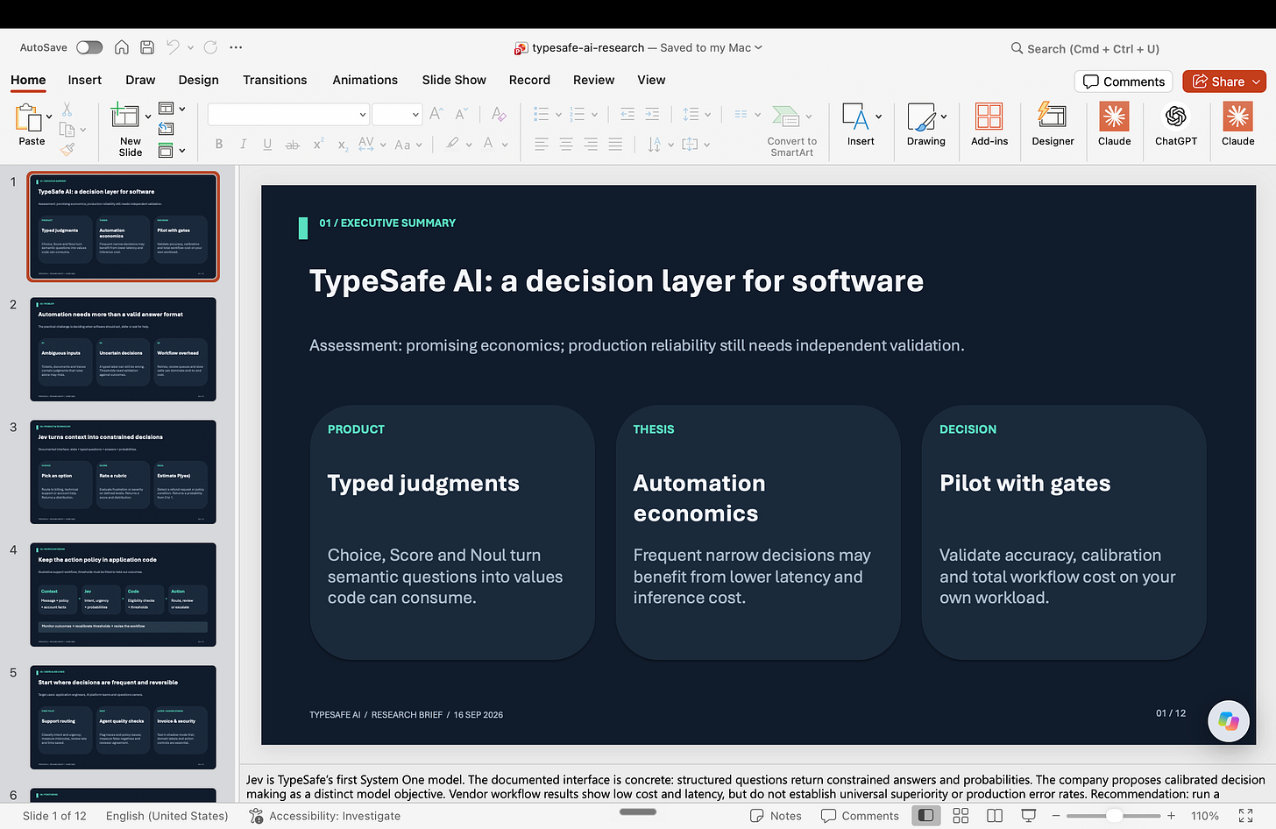Click the zoom out minus button
Screen dimensions: 1276x829
[1056, 816]
